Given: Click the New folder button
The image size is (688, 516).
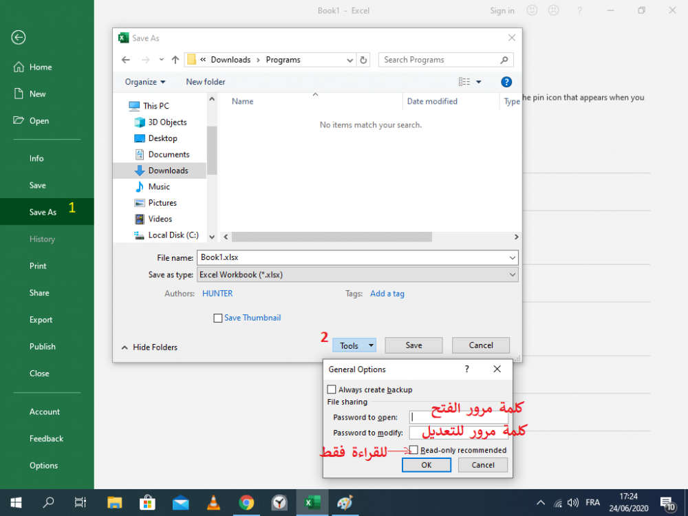Looking at the screenshot, I should pyautogui.click(x=205, y=82).
